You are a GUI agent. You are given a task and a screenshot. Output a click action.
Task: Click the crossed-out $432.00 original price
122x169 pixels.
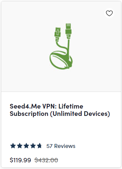(x=46, y=160)
